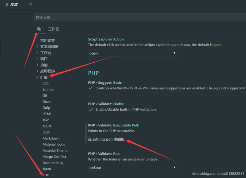This screenshot has width=246, height=178.
Task: Open Material Icons extension settings
Action: coord(54,145)
